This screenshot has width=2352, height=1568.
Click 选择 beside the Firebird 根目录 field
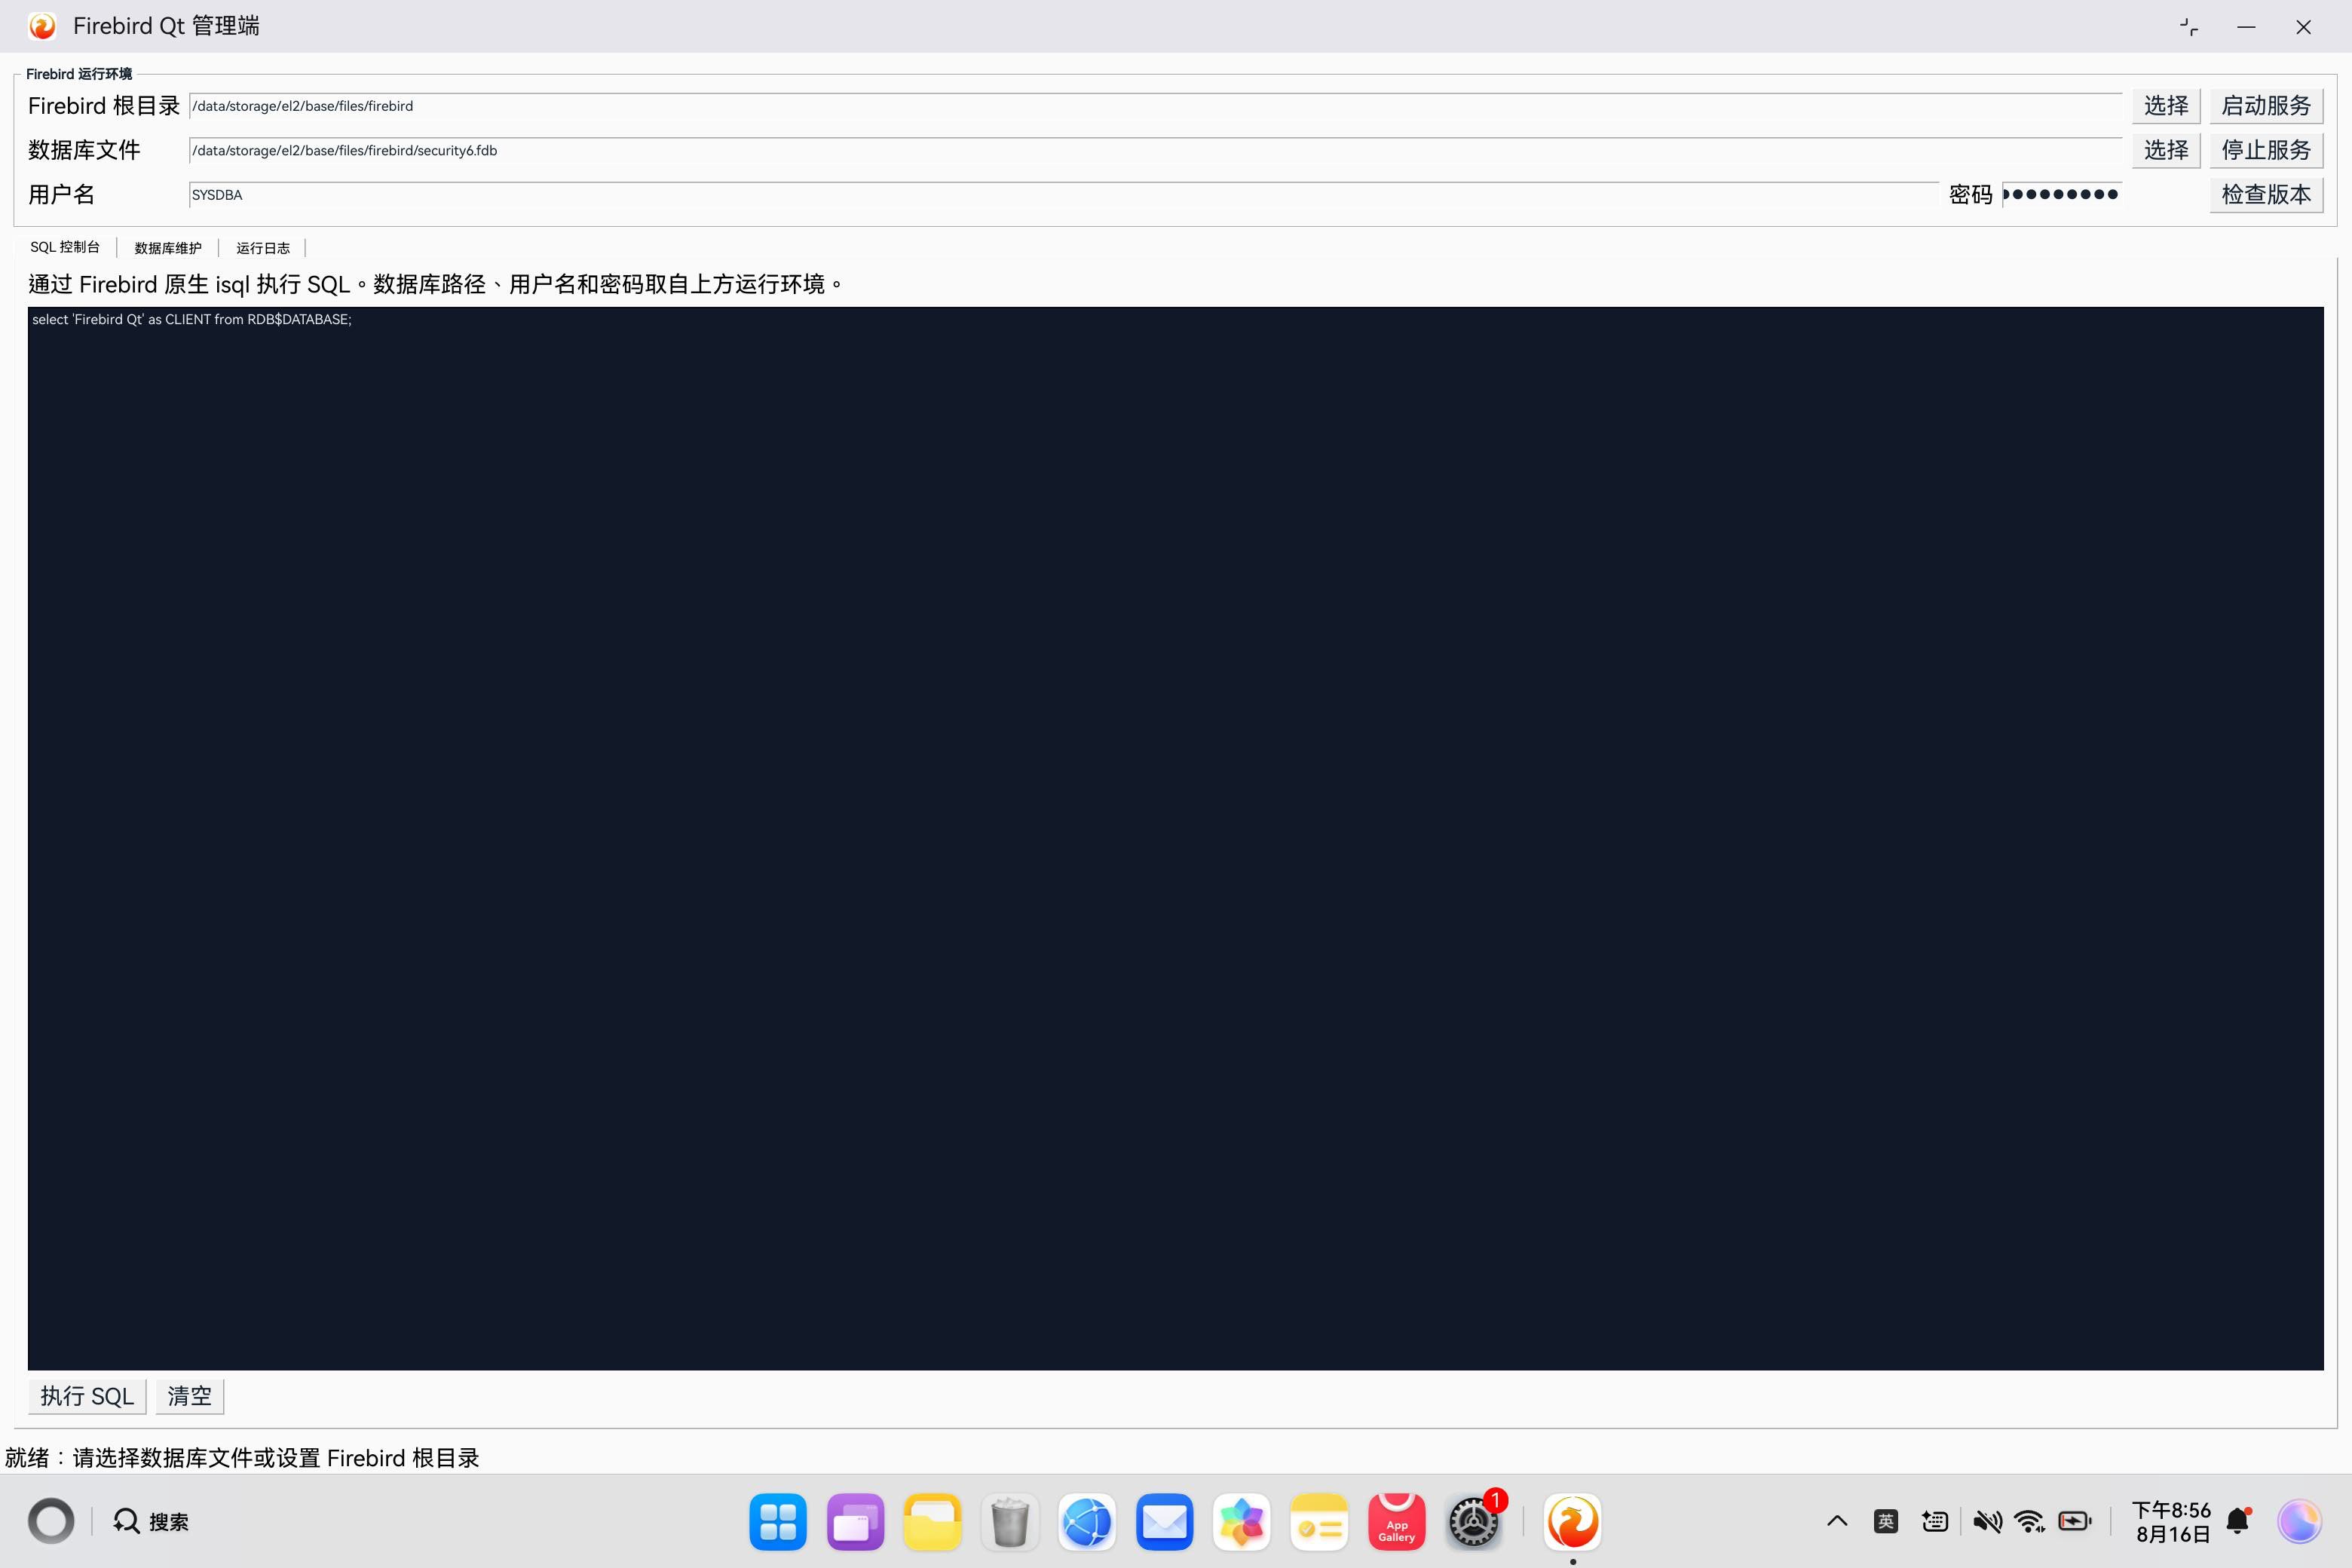click(2166, 106)
